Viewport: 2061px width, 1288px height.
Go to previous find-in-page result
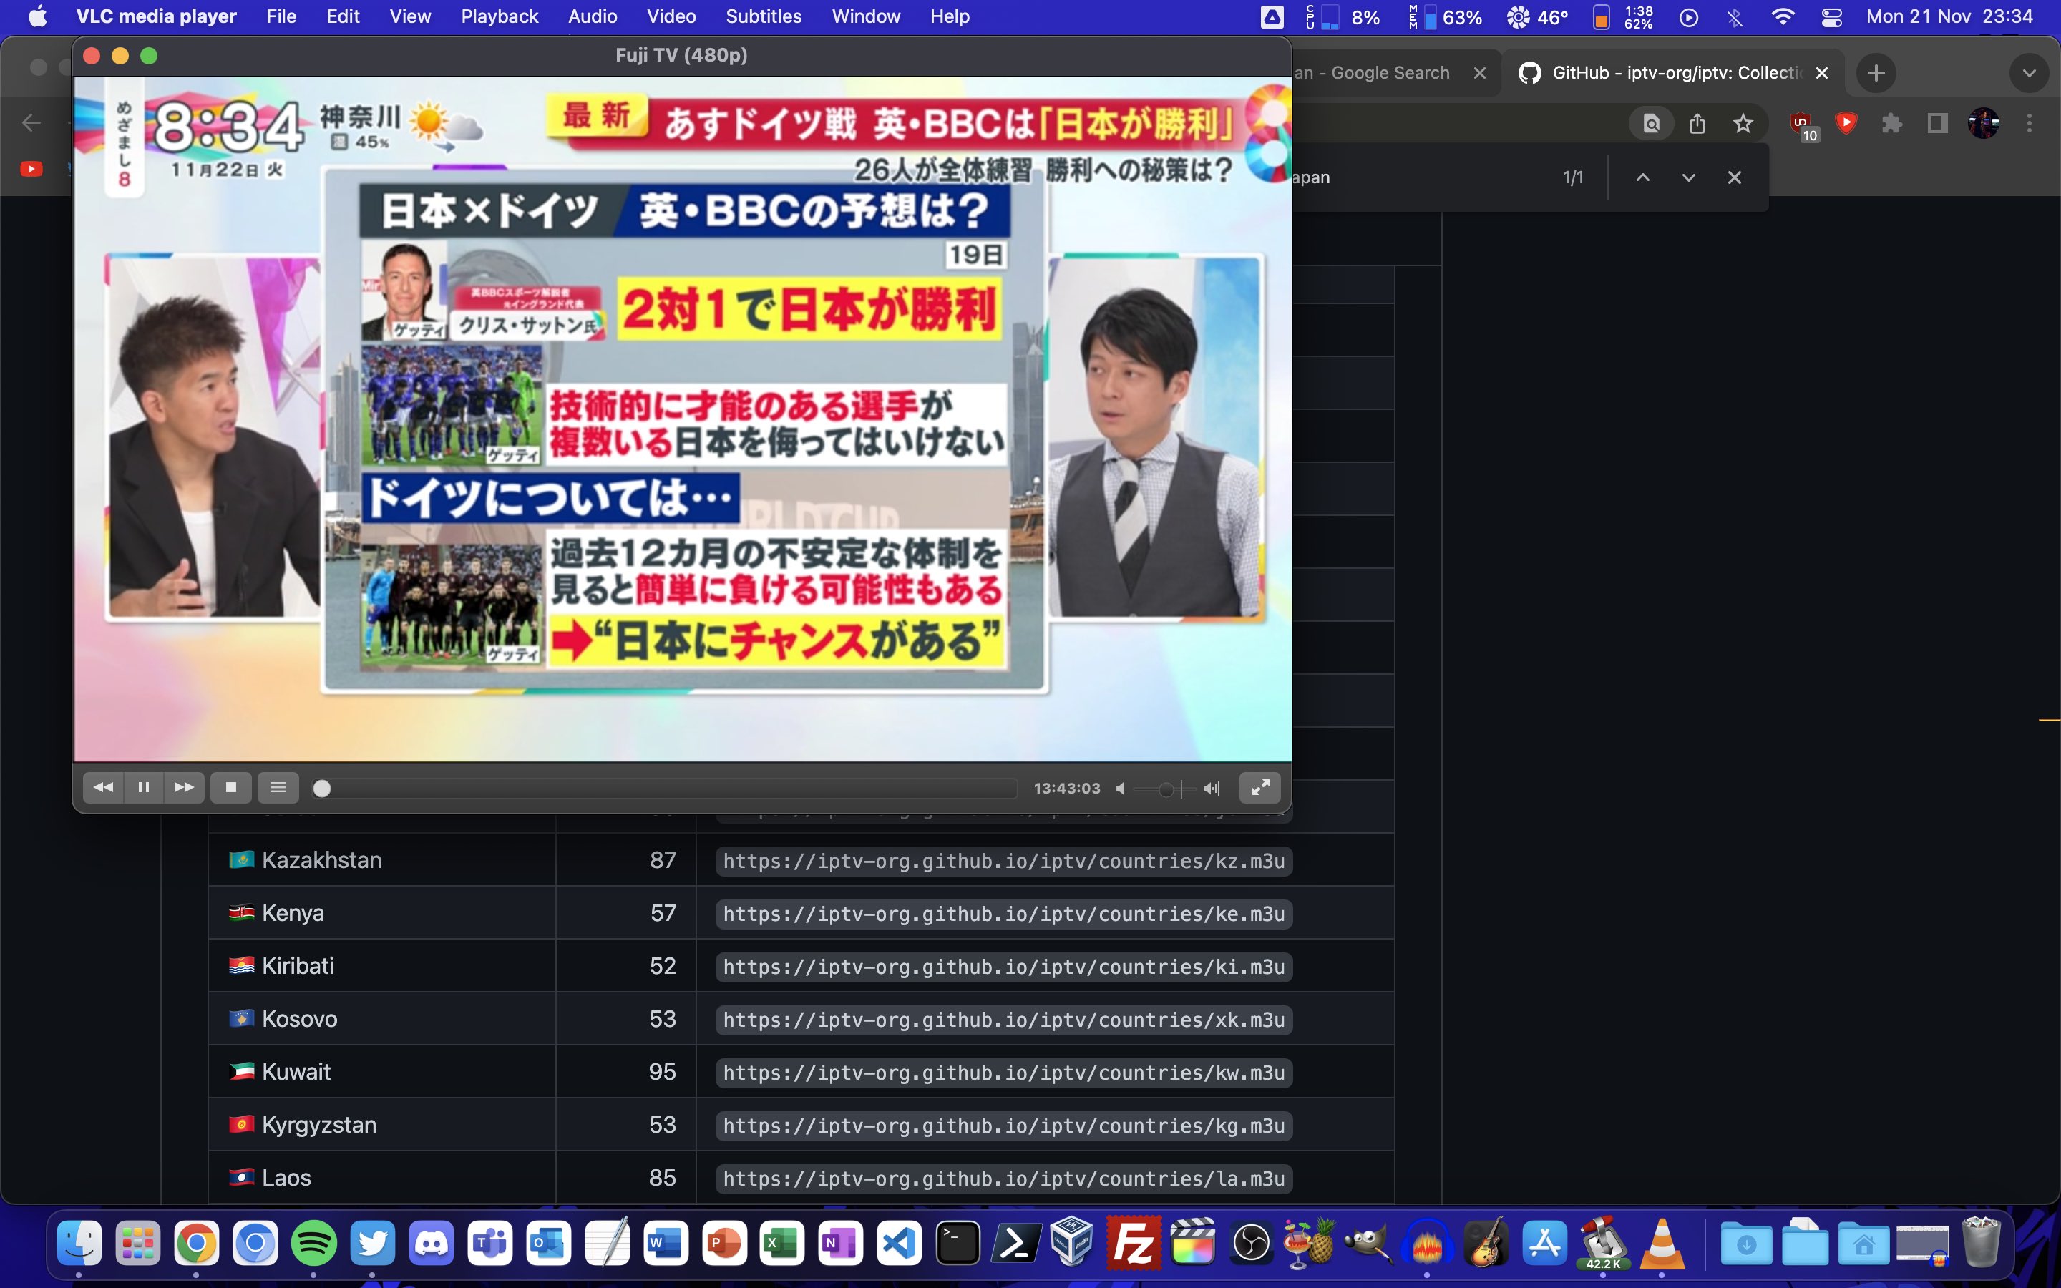point(1643,177)
